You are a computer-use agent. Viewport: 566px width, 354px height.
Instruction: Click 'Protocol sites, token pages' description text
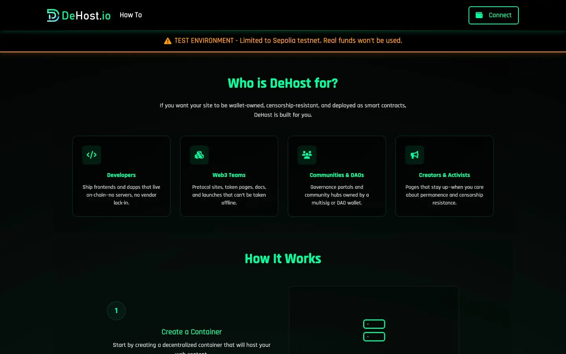click(x=229, y=195)
